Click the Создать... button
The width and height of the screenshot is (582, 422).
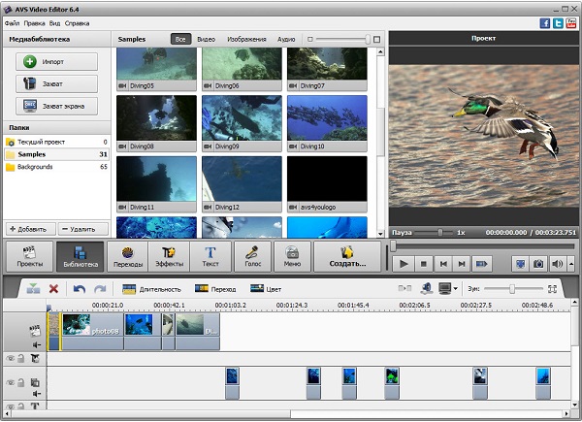347,255
